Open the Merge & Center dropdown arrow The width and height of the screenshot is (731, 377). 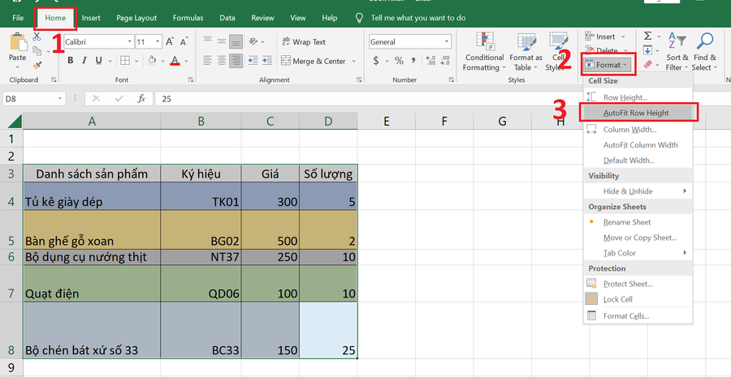pyautogui.click(x=353, y=61)
